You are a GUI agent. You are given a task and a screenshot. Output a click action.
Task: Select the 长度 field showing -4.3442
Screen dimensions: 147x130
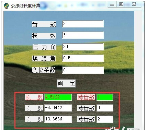(58, 108)
